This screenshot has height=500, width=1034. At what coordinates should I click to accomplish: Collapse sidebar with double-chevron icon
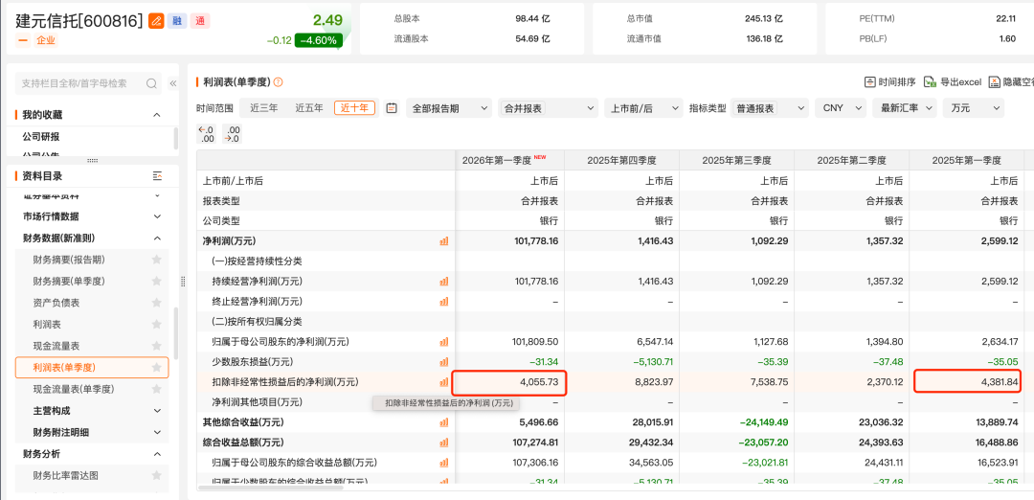coord(172,83)
